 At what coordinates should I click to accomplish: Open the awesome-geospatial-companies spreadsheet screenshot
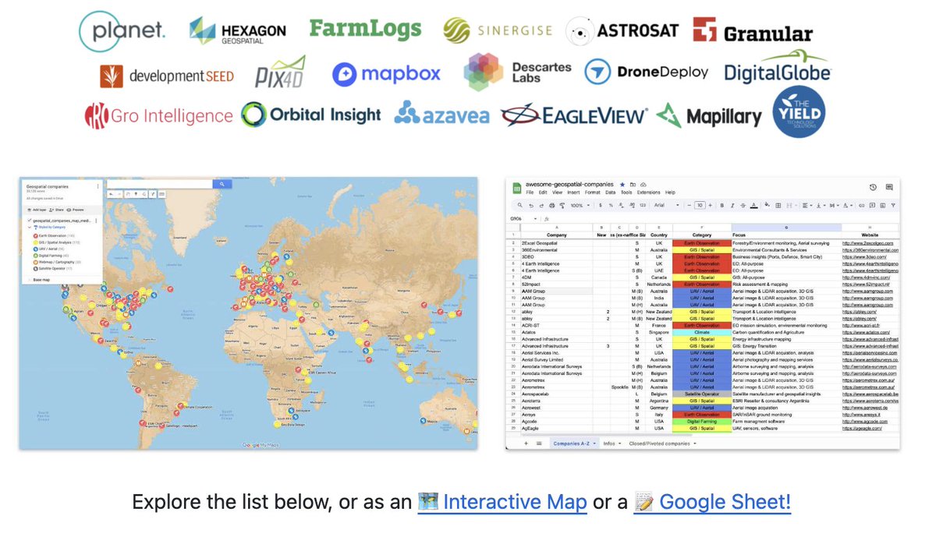coord(704,313)
